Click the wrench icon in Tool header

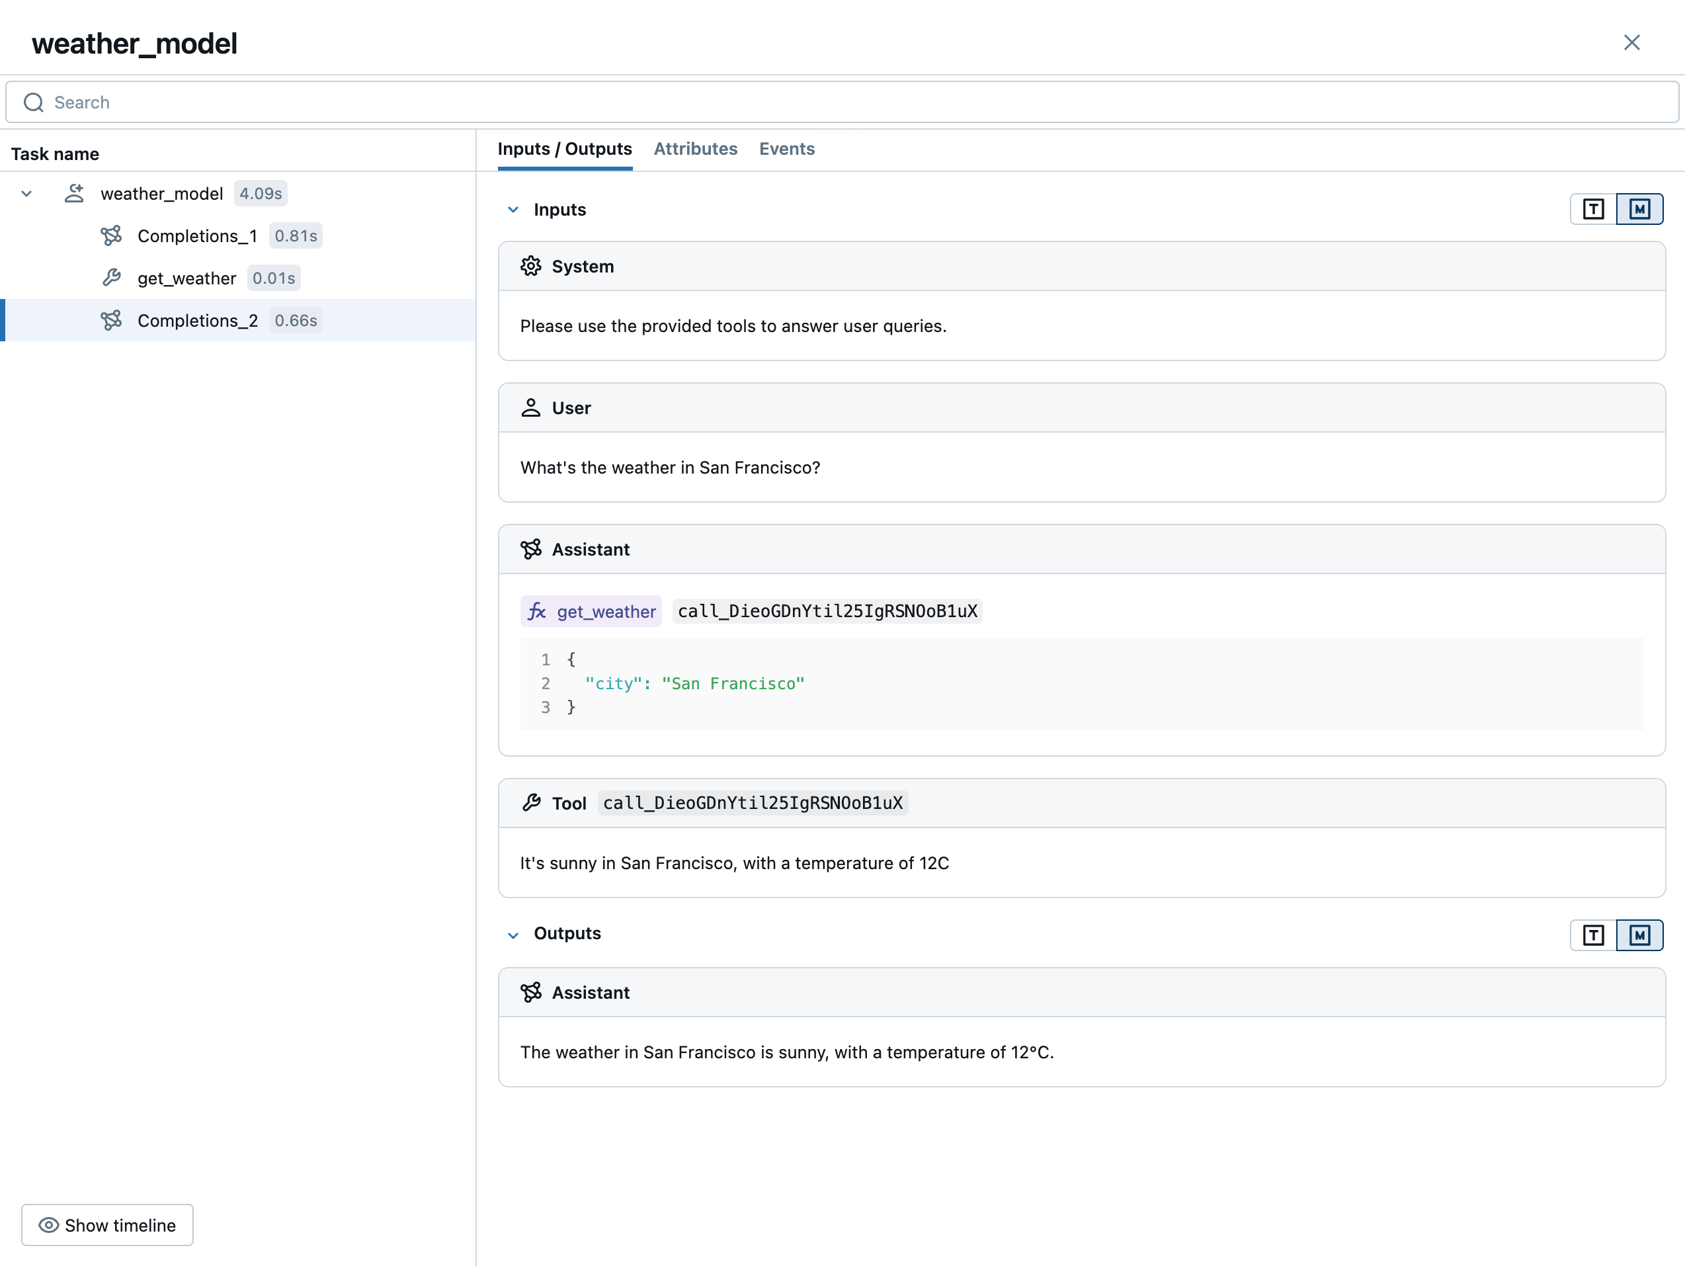[531, 802]
